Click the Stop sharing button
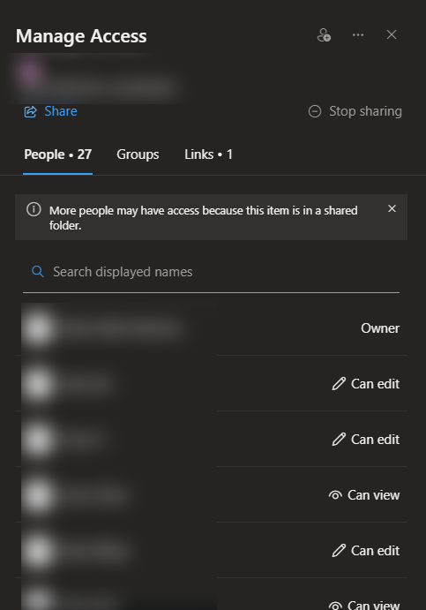 click(x=355, y=111)
